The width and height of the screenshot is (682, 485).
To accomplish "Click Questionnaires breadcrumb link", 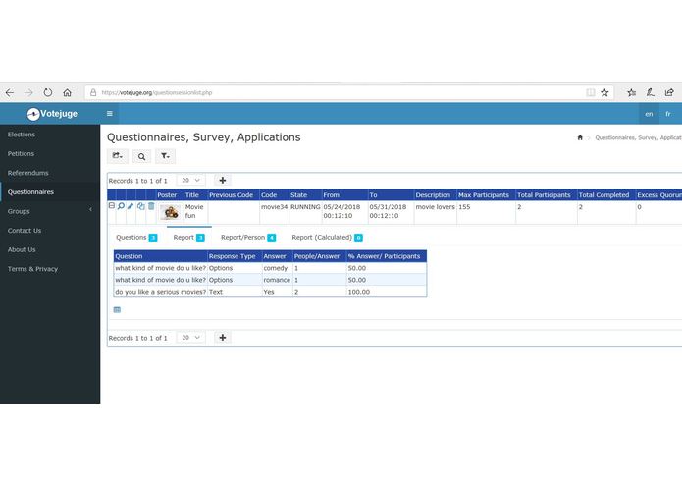I will (x=638, y=137).
